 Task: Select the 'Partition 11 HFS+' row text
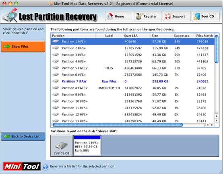74,108
